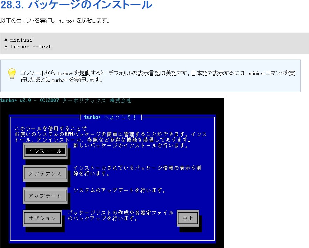This screenshot has height=248, width=309.
Task: Click the 'turbo+ へようこそ！' dialog title
Action: 110,117
